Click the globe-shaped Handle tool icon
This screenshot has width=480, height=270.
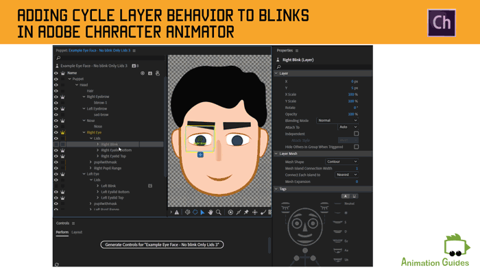coord(187,212)
